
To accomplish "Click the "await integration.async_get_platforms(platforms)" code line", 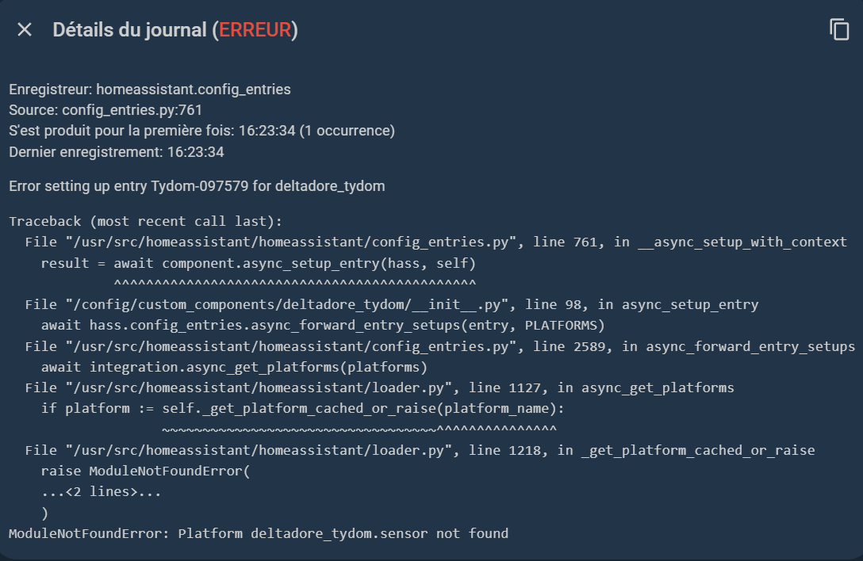I will [x=234, y=367].
